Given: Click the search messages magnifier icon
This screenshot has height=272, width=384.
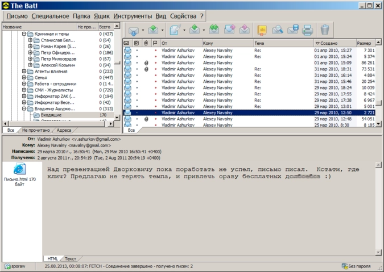Looking at the screenshot, I should point(278,30).
